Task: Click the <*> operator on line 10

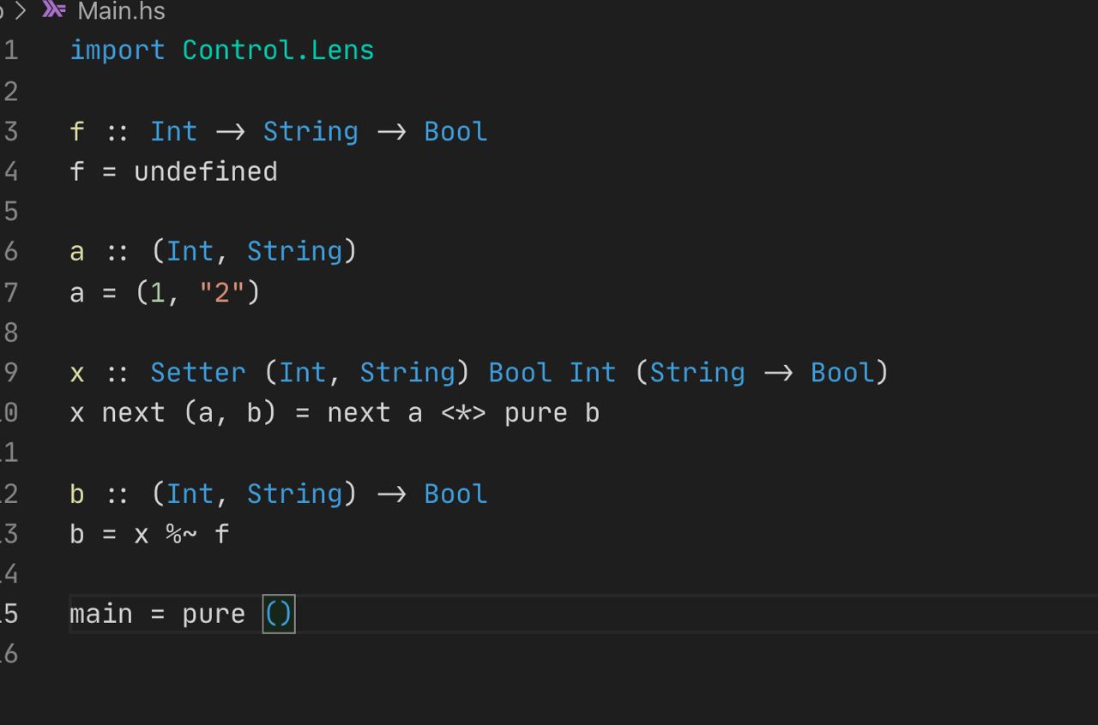Action: pos(463,413)
